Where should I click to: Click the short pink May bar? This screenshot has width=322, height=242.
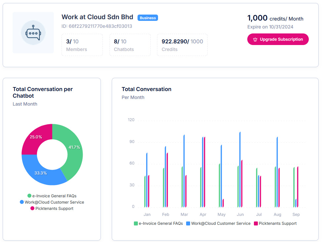pyautogui.click(x=223, y=203)
